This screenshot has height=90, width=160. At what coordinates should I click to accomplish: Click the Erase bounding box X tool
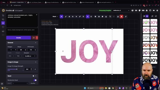[76, 16]
